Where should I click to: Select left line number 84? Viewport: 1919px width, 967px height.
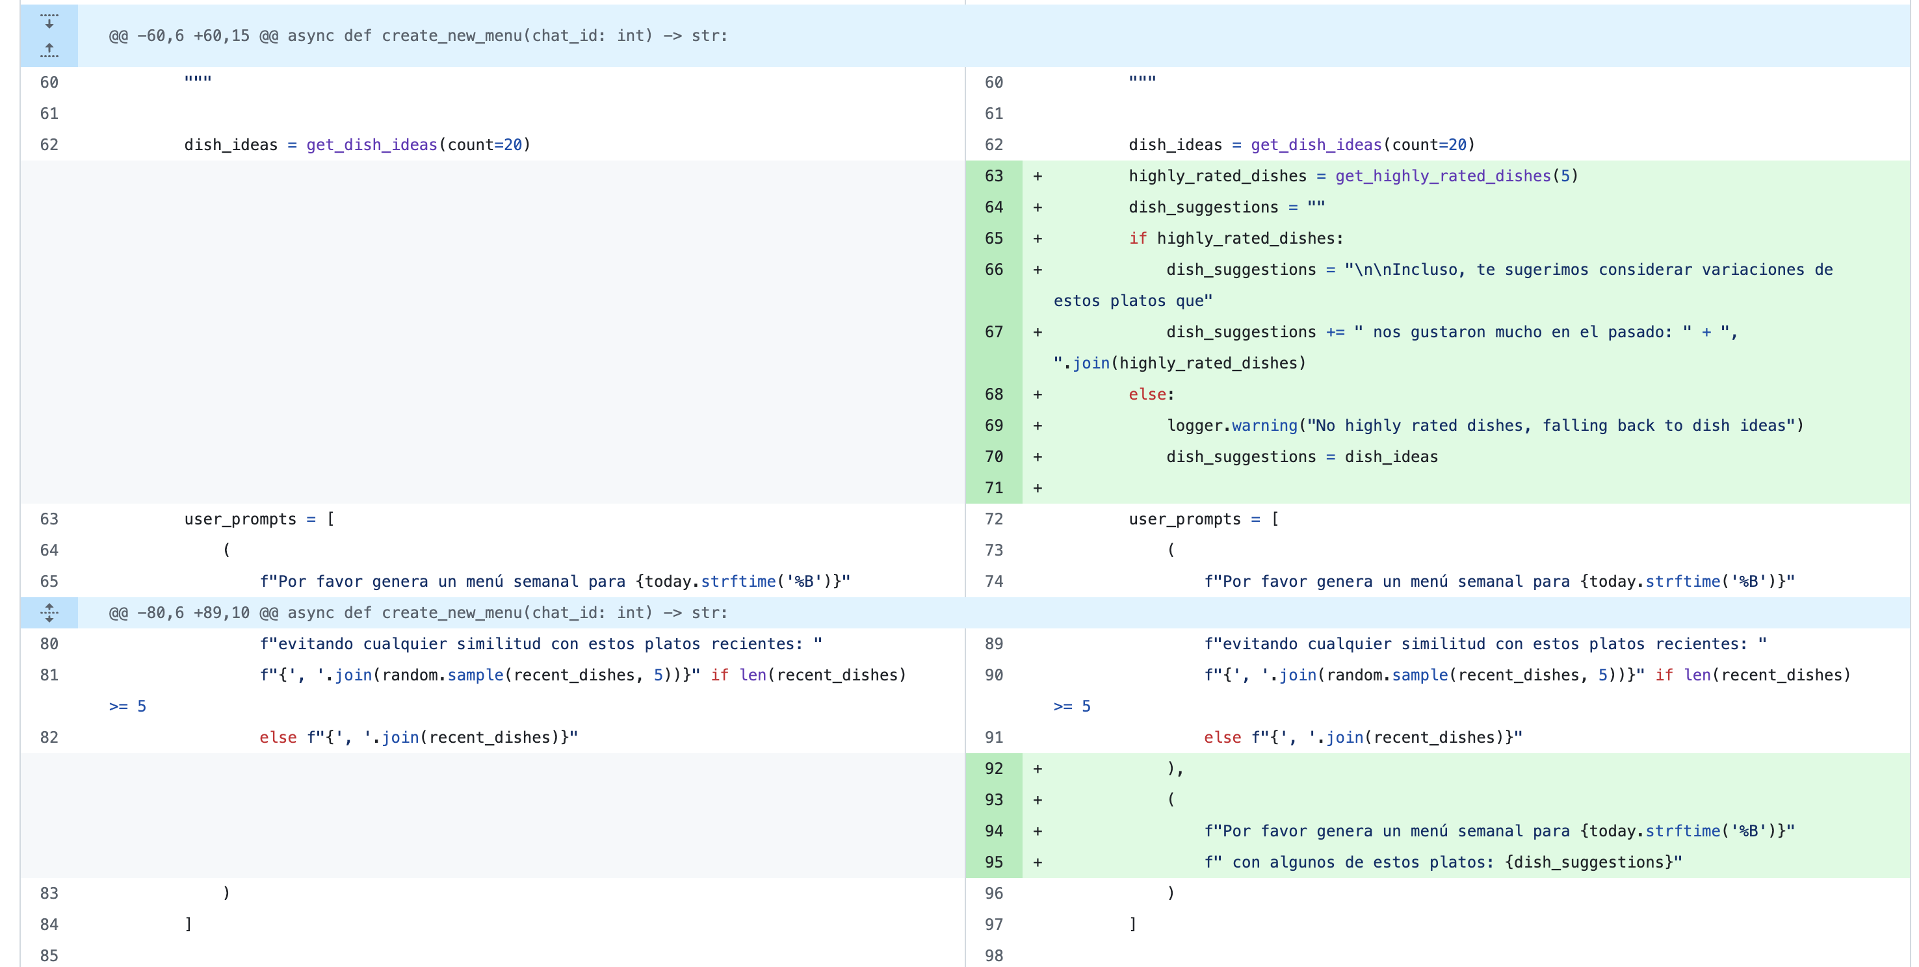[x=49, y=925]
